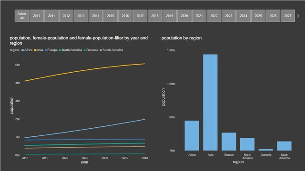The image size is (305, 171).
Task: Select year 2011 in the slicer
Action: [51, 16]
